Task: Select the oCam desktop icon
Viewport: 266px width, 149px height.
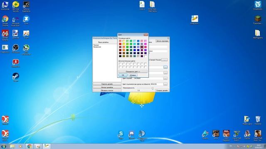Action: [x=26, y=34]
